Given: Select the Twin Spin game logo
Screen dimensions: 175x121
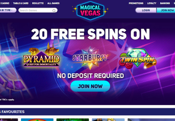Looking at the screenshot, I should point(138,58).
